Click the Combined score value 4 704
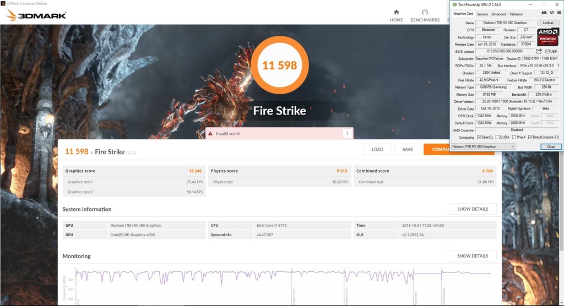This screenshot has width=564, height=306. click(x=487, y=171)
